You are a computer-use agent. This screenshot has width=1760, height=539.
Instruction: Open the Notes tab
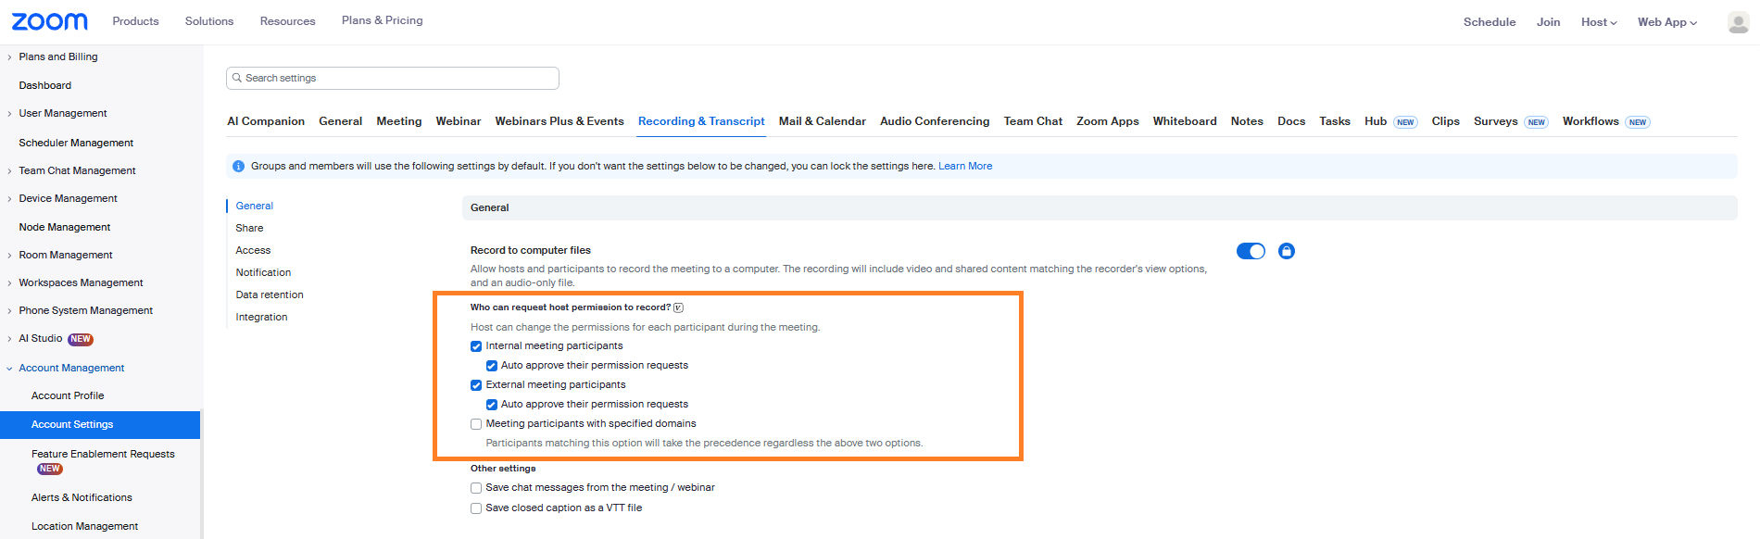click(x=1247, y=121)
